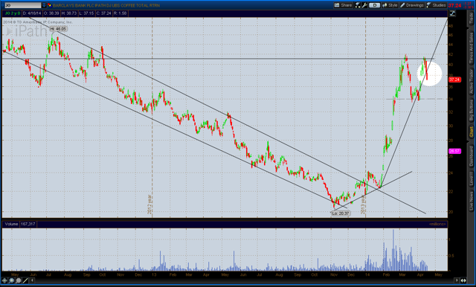Click the zoom-out magnifier icon
Screen dimensions: 476x287
18,280
